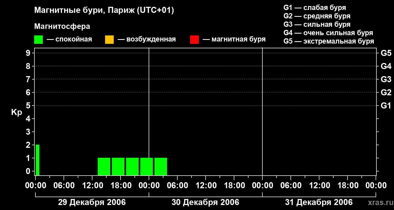This screenshot has height=210, width=394.
Task: Click the Kp 1 bar above 18:00, 29 December
Action: point(118,166)
